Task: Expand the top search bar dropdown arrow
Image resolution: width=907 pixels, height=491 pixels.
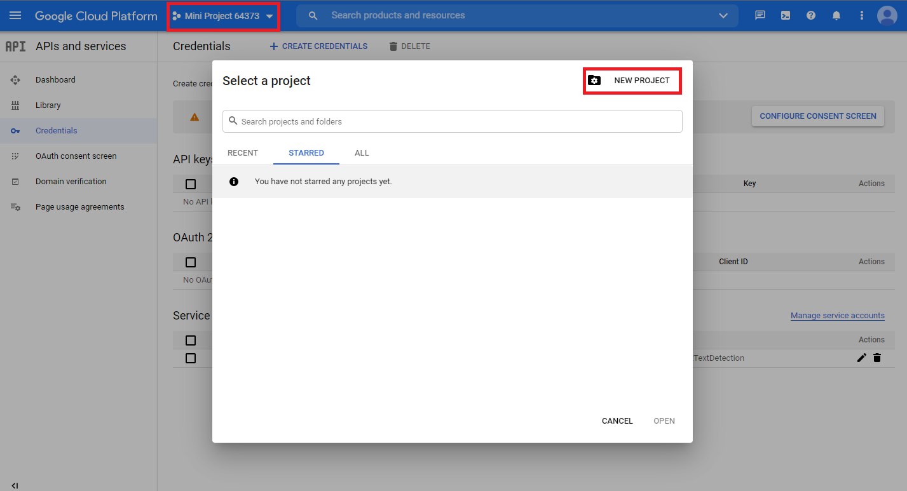Action: pos(723,16)
